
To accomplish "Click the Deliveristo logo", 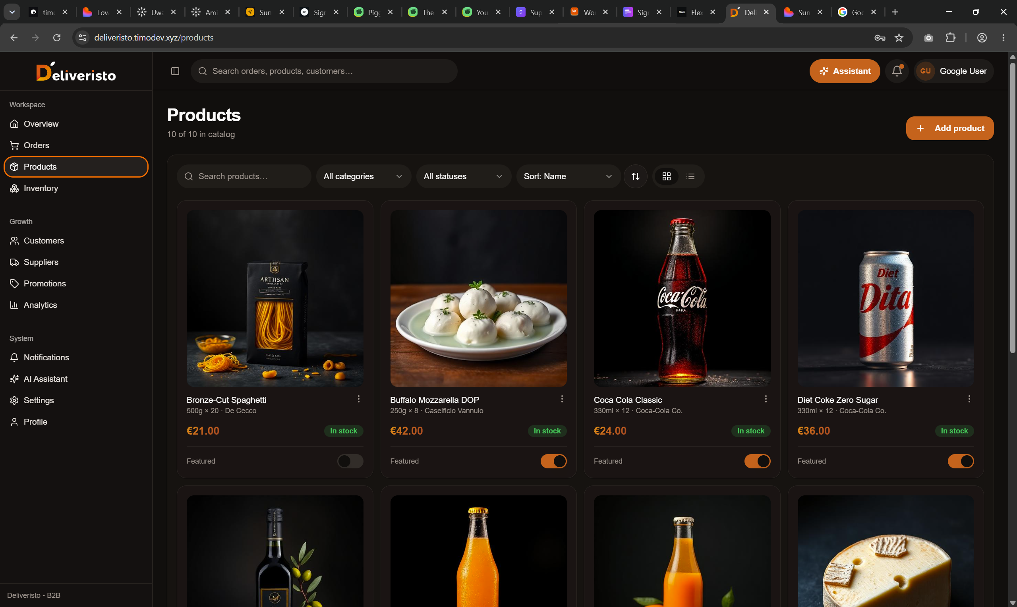I will coord(76,71).
